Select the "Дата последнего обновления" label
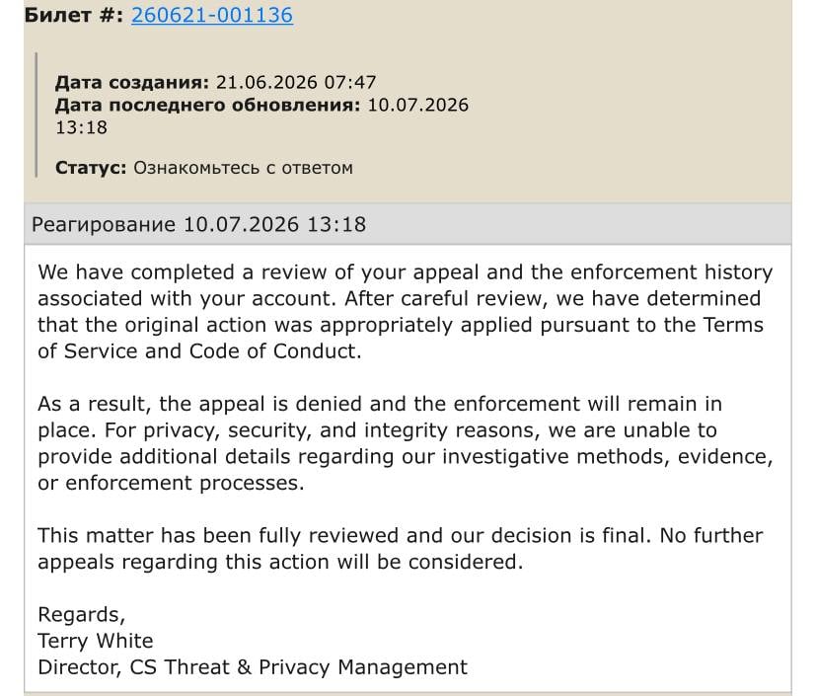Screen dimensions: 817x696 [x=208, y=105]
